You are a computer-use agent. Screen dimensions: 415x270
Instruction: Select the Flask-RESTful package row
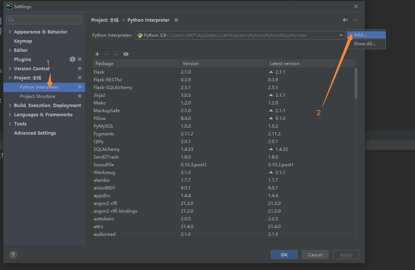224,79
